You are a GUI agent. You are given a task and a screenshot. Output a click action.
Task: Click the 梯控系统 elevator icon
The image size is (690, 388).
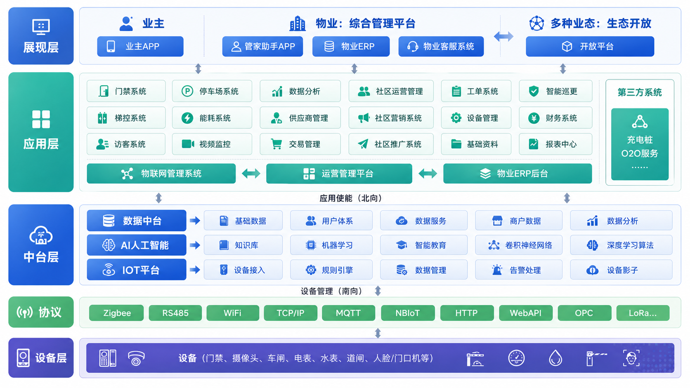102,118
